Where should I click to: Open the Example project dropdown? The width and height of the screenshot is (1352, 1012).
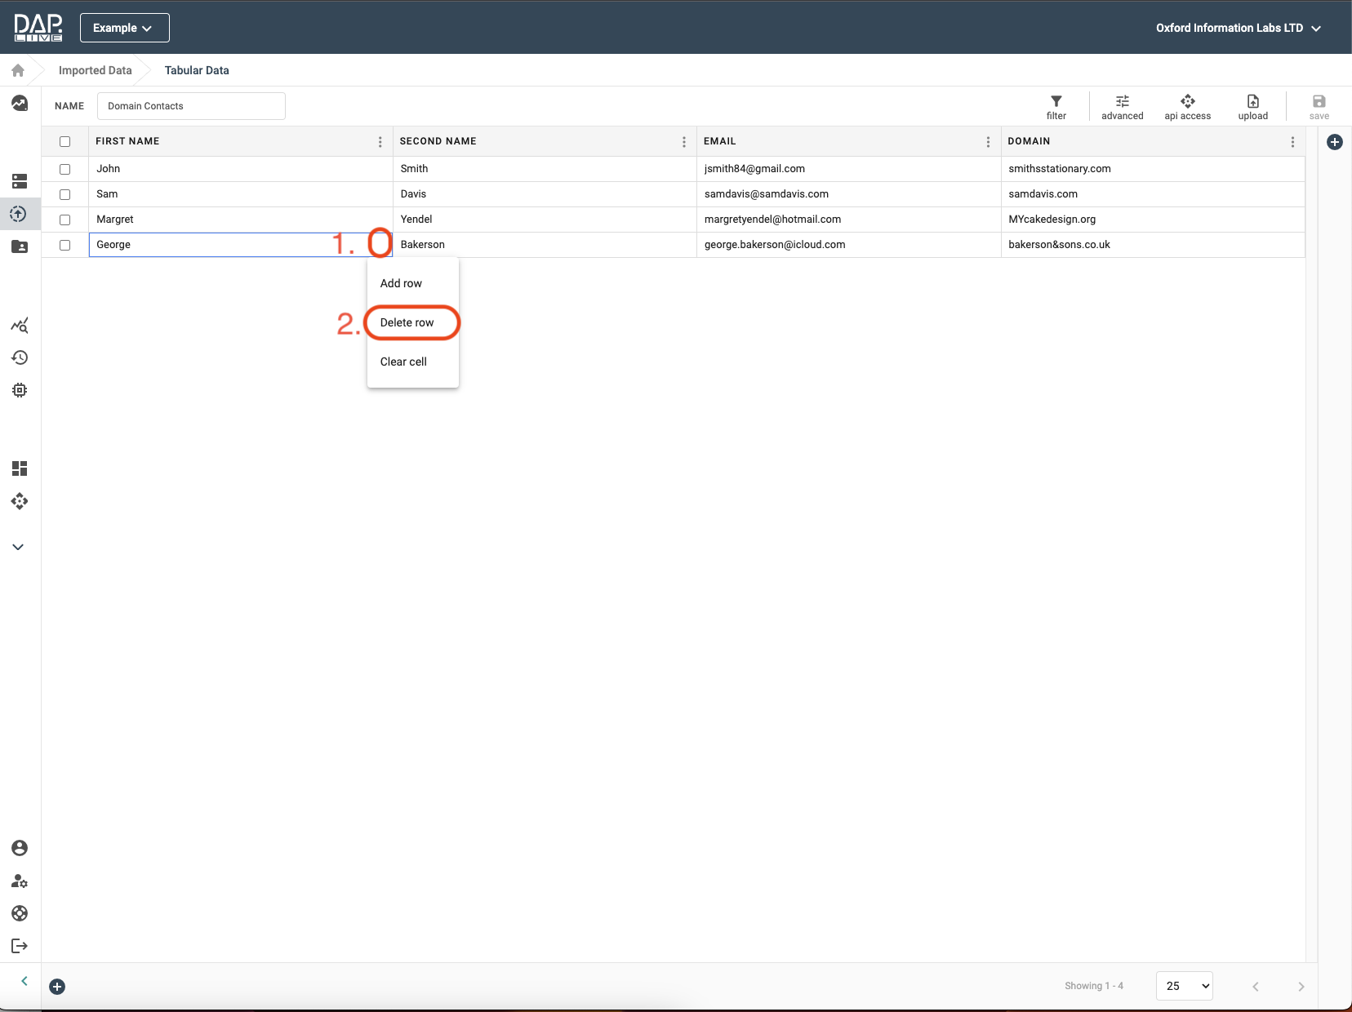point(124,28)
